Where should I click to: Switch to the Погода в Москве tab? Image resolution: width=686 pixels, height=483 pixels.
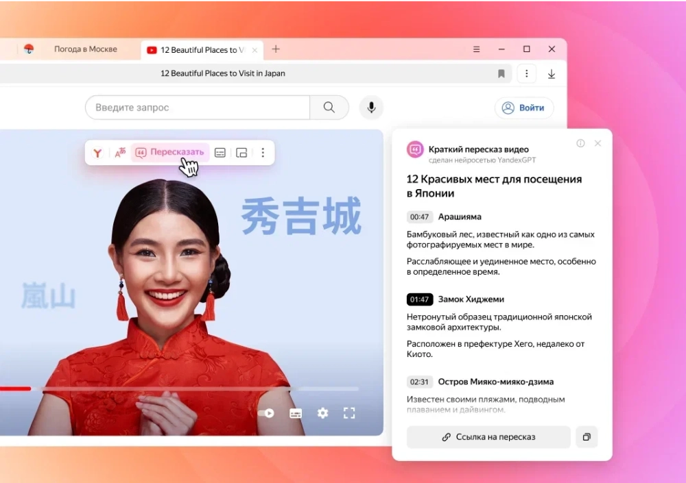coord(85,49)
